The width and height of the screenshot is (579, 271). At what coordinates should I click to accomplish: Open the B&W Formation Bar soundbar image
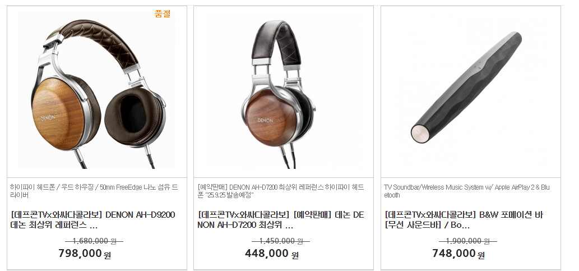coord(470,90)
